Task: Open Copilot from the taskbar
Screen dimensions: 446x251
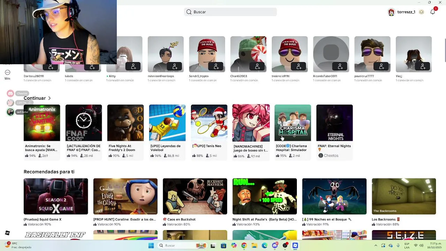Action: 234,245
